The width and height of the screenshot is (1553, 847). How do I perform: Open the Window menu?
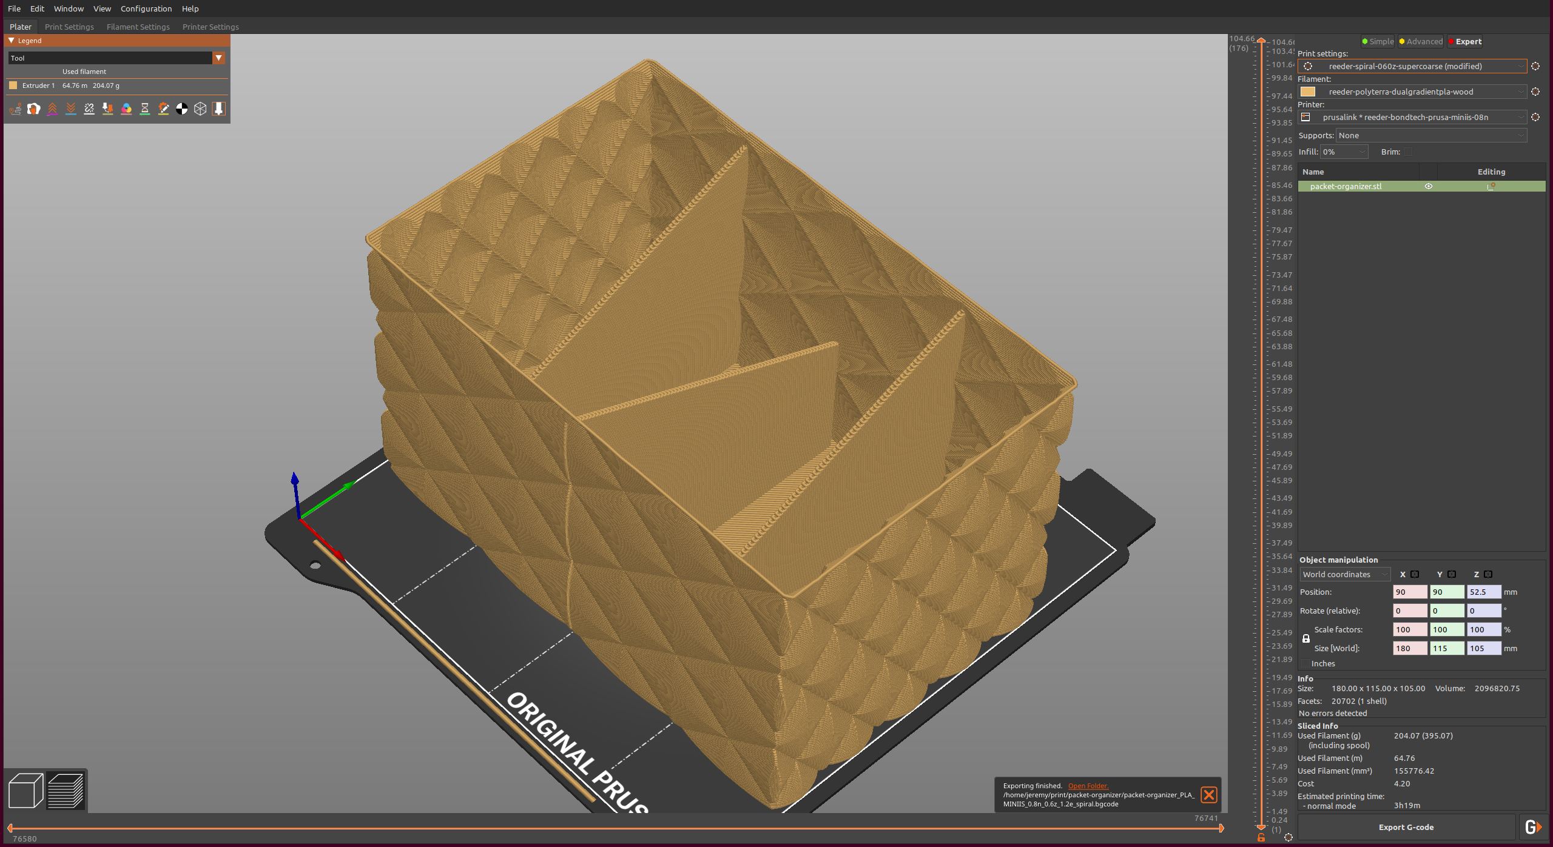(69, 8)
